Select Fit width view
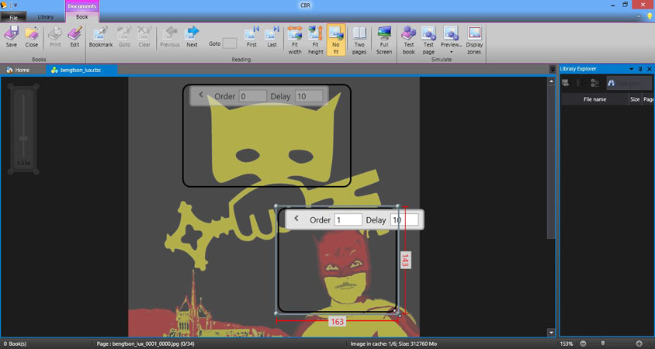Viewport: 655px width, 349px height. pyautogui.click(x=294, y=40)
